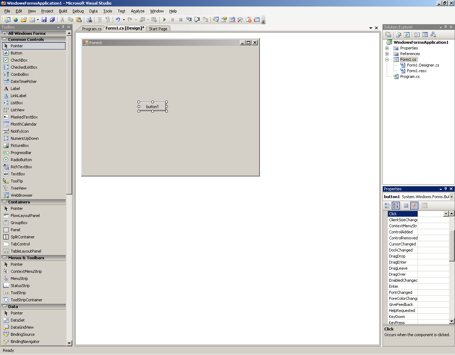455x355 pixels.
Task: Toggle auto-hide pin on Toolbox panel
Action: click(63, 27)
